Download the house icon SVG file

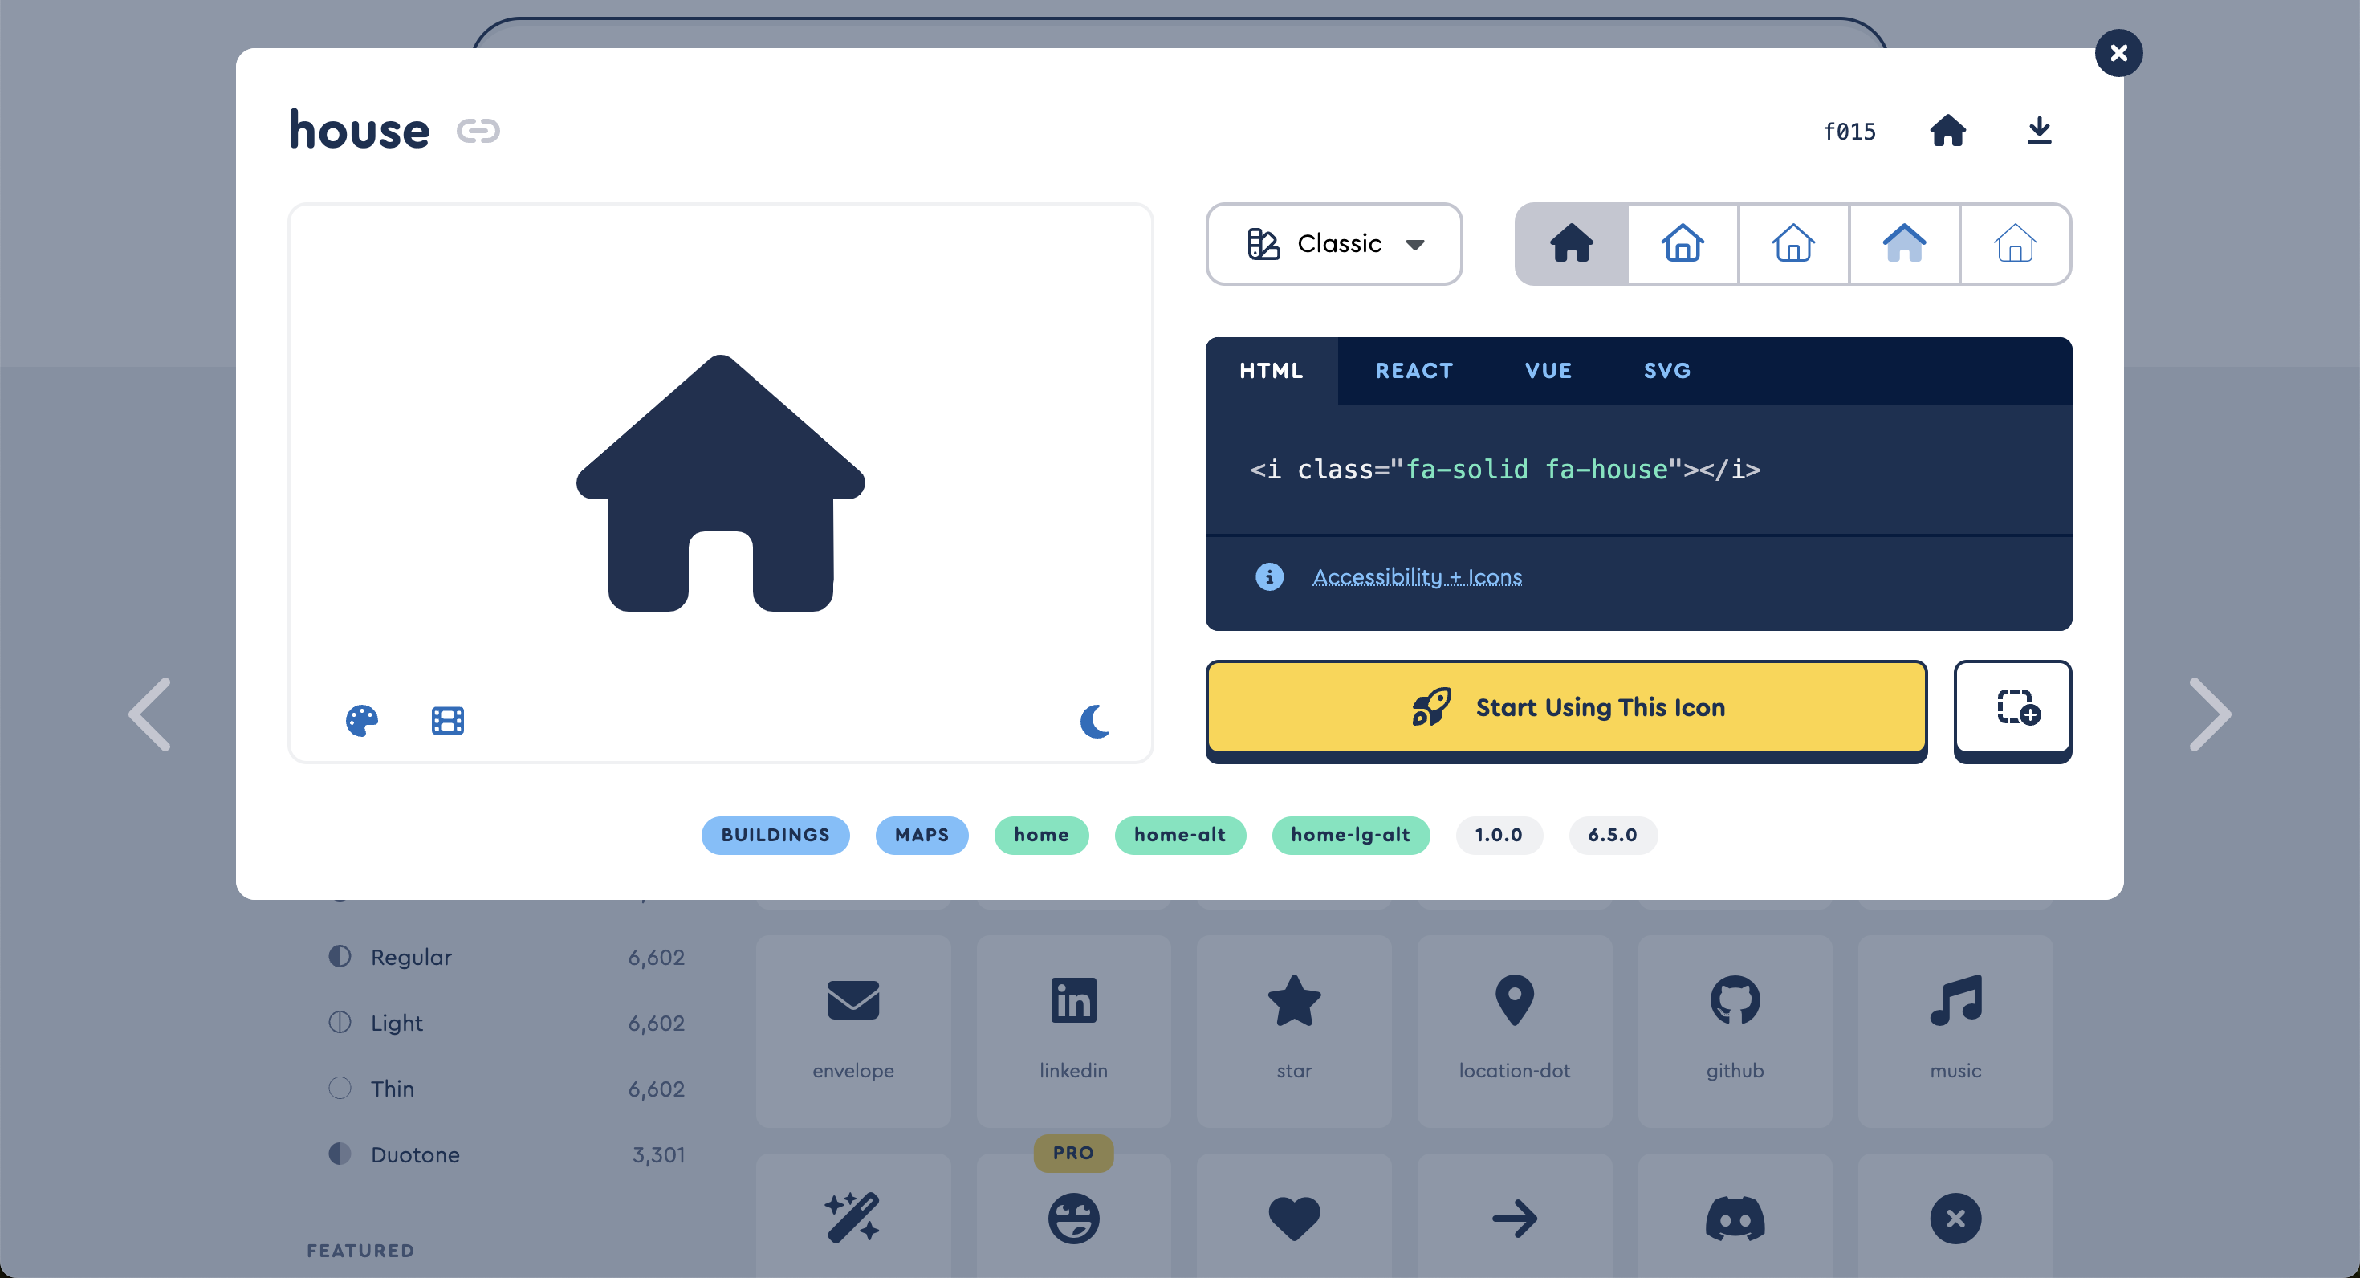tap(2038, 131)
